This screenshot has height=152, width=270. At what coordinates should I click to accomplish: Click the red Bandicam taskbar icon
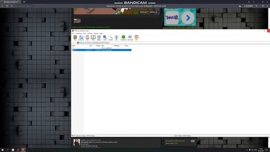18,150
